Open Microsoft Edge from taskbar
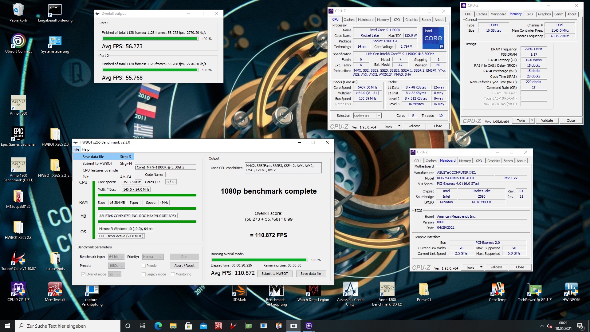This screenshot has width=590, height=332. [x=158, y=326]
